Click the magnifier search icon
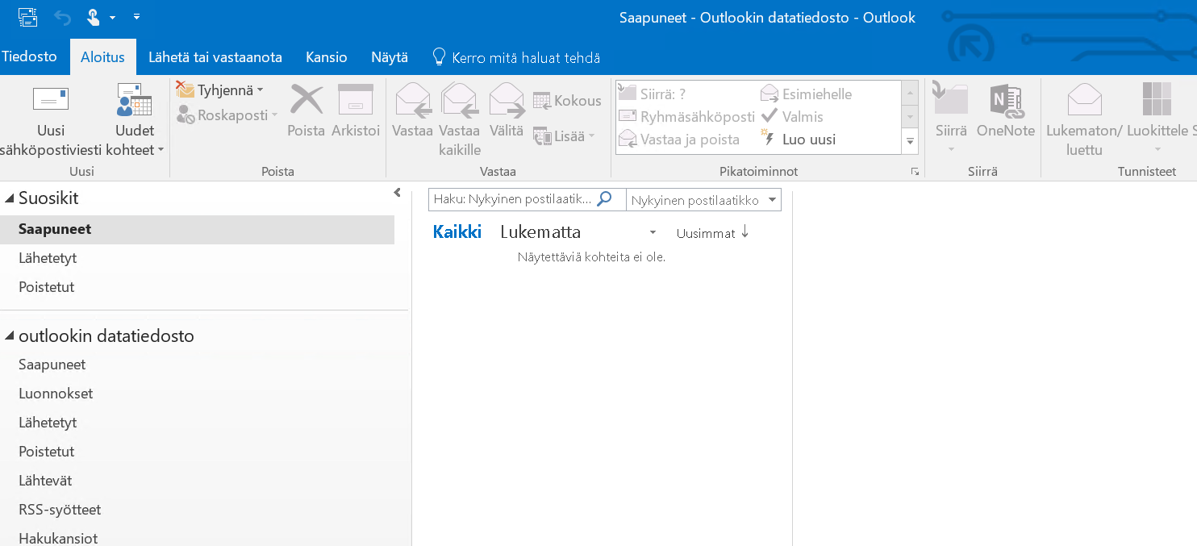1197x546 pixels. [604, 198]
